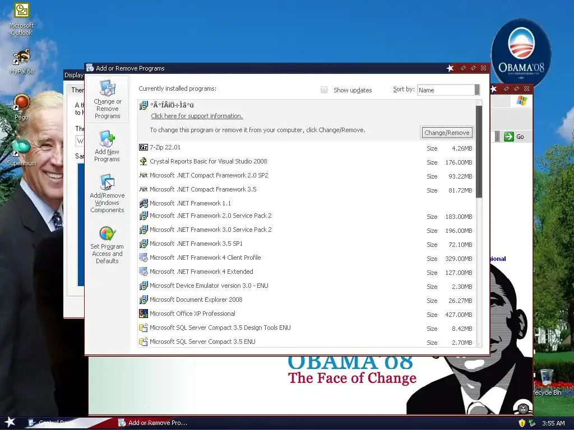Click the safely remove hardware tray icon
The width and height of the screenshot is (574, 430).
pos(533,423)
